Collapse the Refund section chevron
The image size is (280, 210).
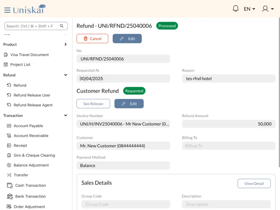tap(65, 75)
